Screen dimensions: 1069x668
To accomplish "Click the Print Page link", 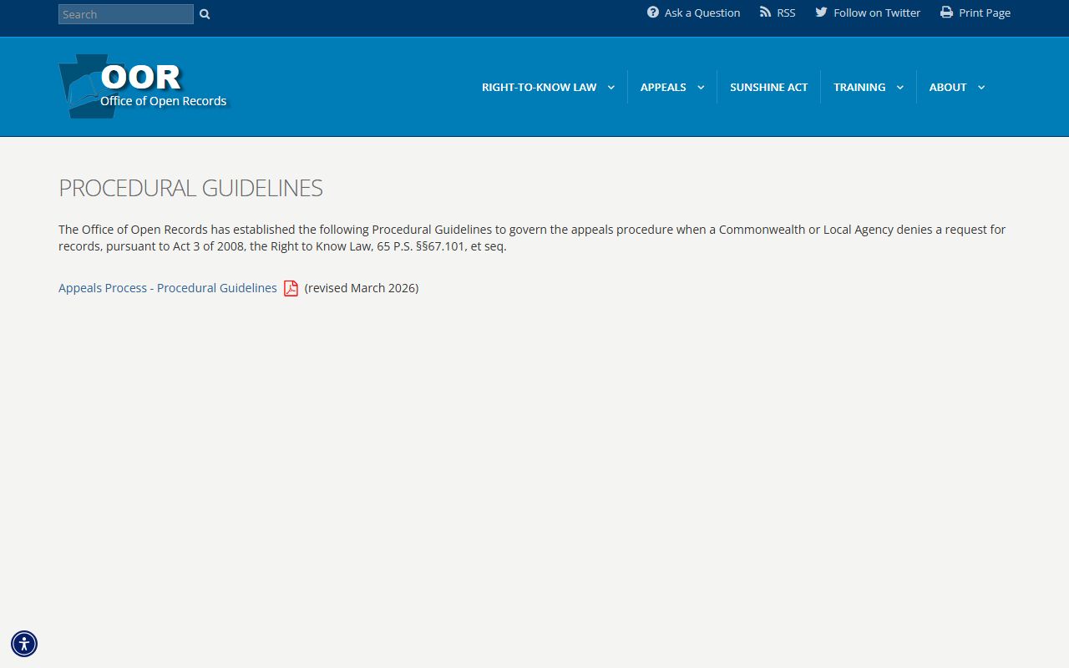I will pos(985,13).
